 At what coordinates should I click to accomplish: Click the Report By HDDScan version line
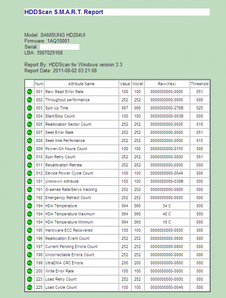[73, 65]
